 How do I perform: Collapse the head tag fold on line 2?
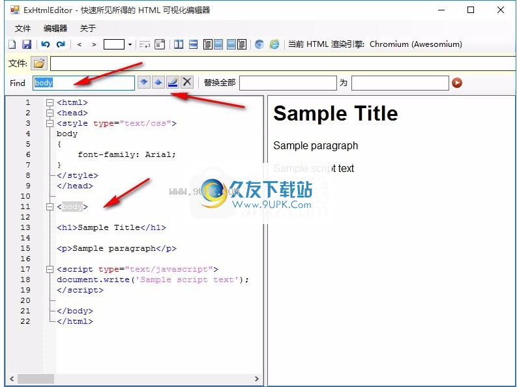pos(50,113)
